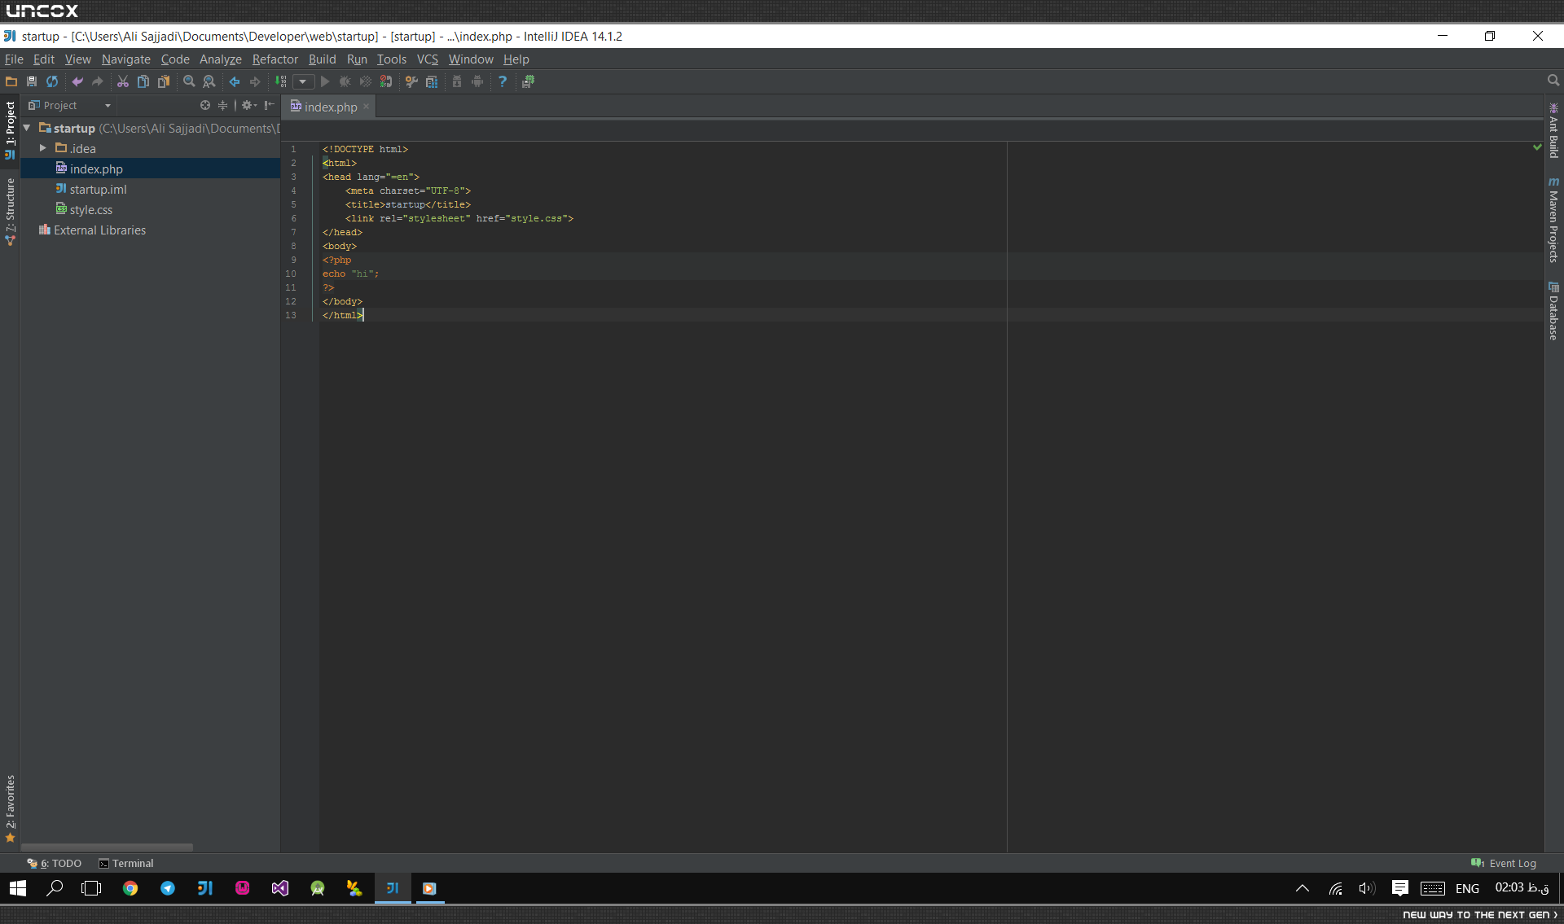This screenshot has width=1564, height=924.
Task: Open Google Chrome from the taskbar
Action: (130, 888)
